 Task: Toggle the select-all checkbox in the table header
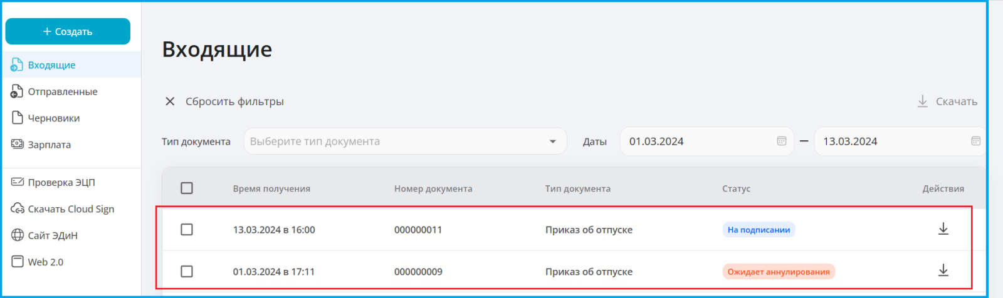coord(187,188)
